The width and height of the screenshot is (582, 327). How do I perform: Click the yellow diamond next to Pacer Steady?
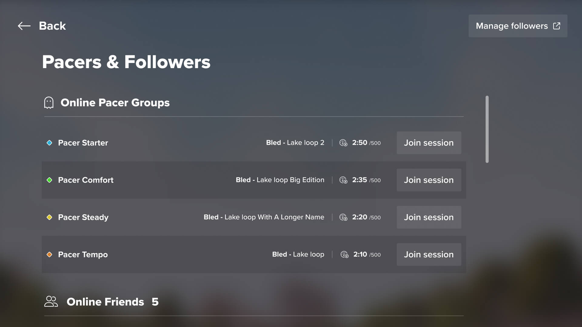click(49, 217)
